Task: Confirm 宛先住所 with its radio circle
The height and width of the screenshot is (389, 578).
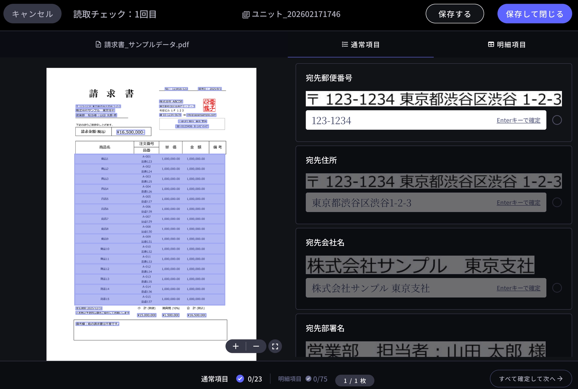Action: tap(557, 202)
